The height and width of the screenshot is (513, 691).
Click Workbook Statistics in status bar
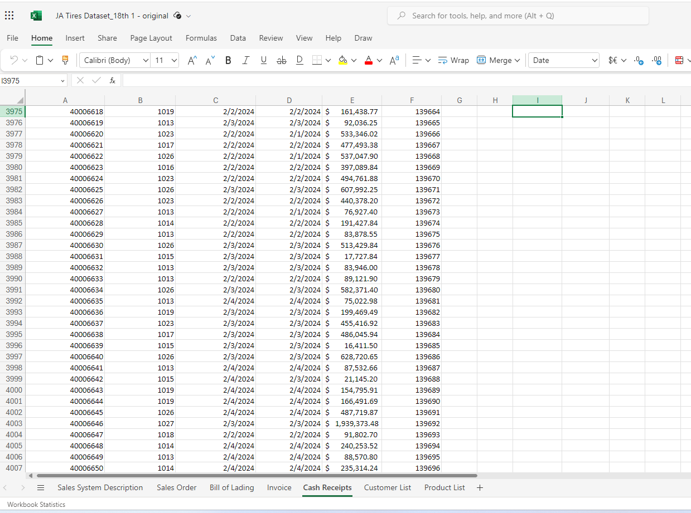(x=36, y=505)
